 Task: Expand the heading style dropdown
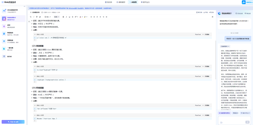point(57,17)
